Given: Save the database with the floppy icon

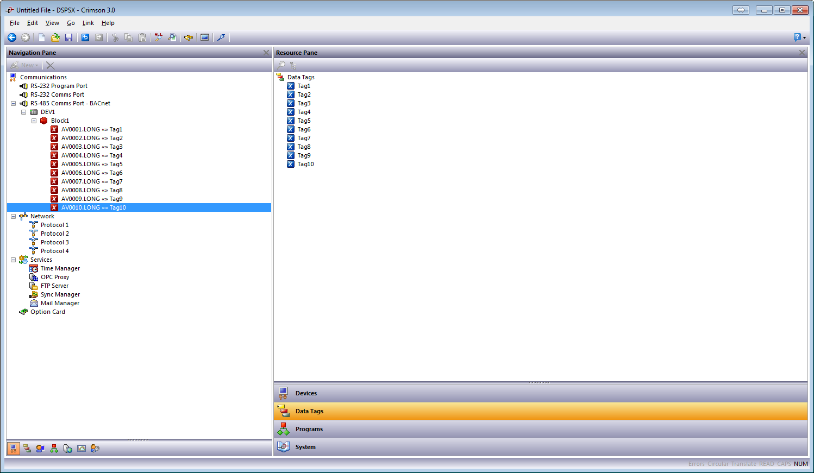Looking at the screenshot, I should [68, 37].
